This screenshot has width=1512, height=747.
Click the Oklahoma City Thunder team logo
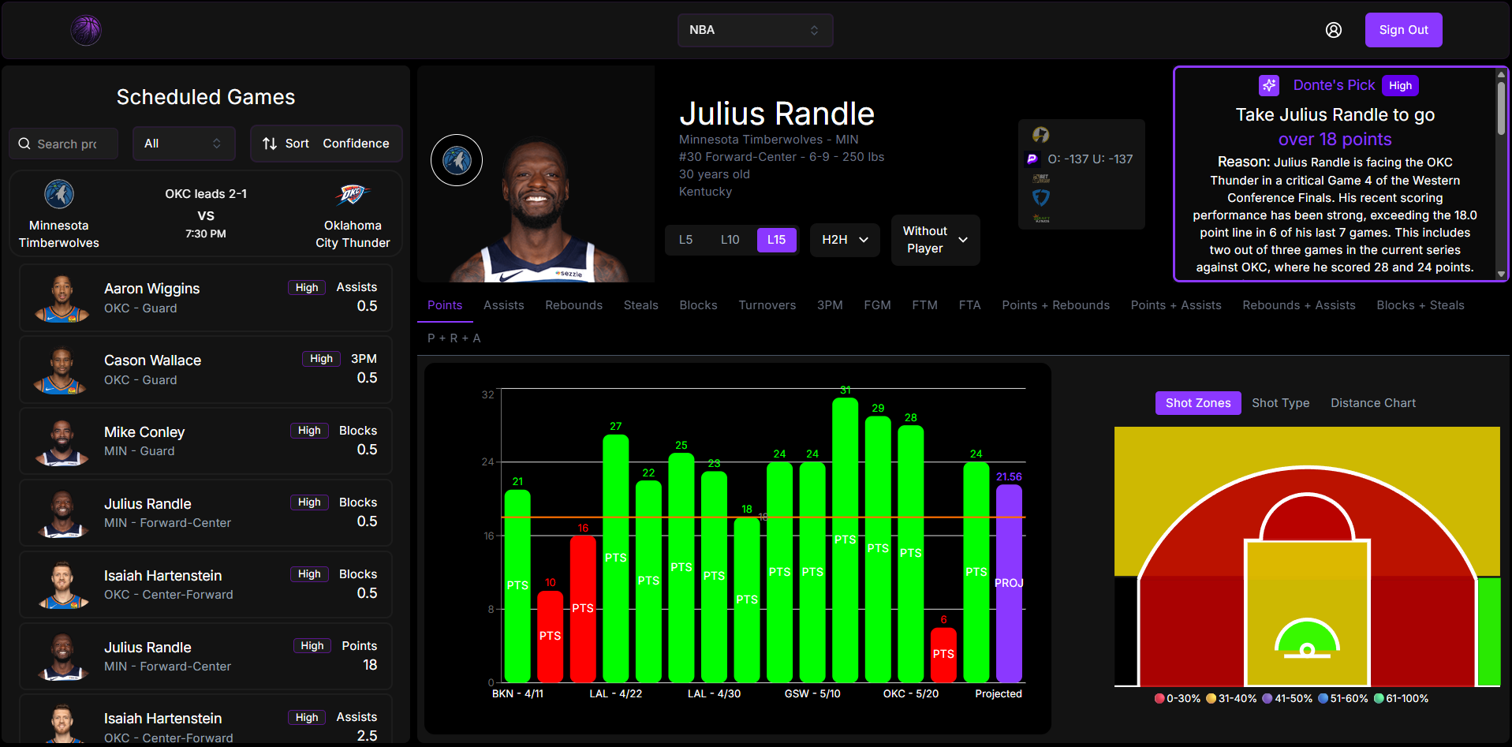click(352, 195)
